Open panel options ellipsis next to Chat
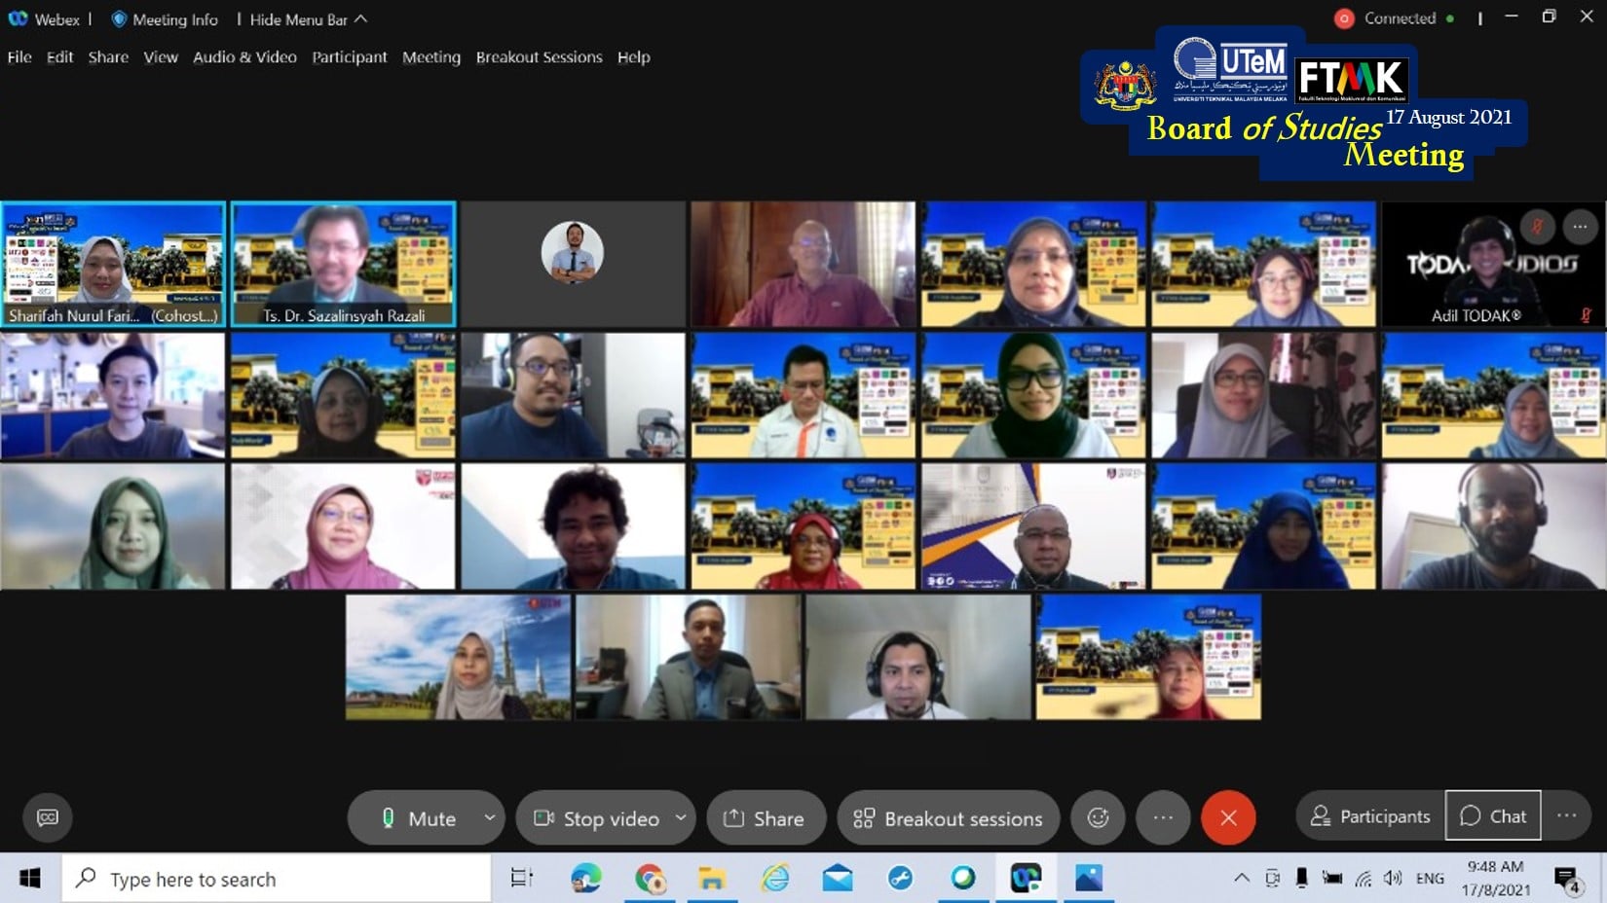1607x903 pixels. coord(1566,815)
